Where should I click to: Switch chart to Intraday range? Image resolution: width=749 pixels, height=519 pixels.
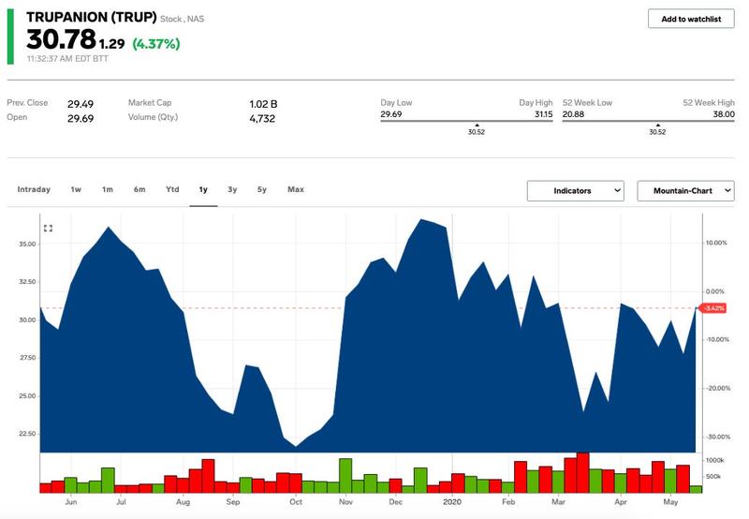[34, 189]
